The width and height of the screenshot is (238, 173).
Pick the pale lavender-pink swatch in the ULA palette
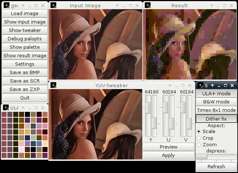tap(22, 150)
